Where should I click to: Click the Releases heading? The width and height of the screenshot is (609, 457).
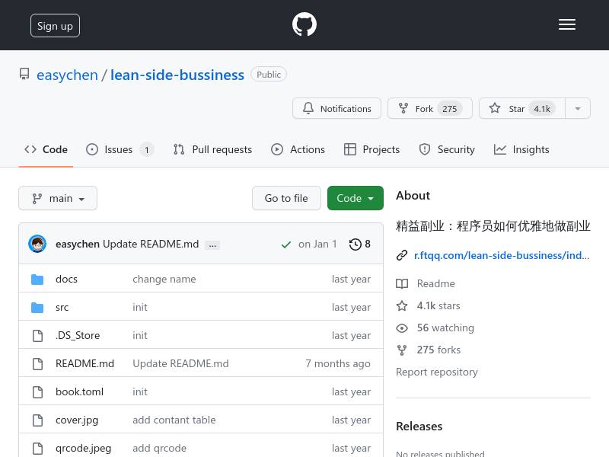pos(419,427)
